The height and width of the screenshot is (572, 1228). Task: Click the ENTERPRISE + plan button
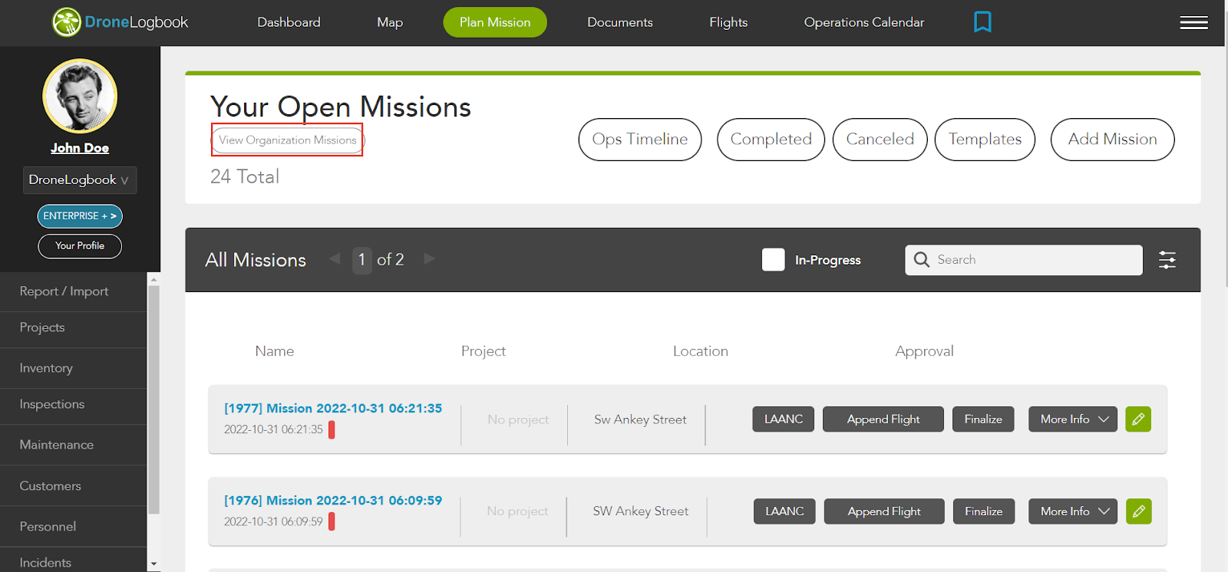[80, 216]
